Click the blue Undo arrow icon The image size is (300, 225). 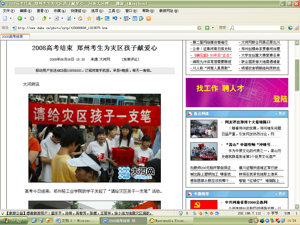coord(115,18)
